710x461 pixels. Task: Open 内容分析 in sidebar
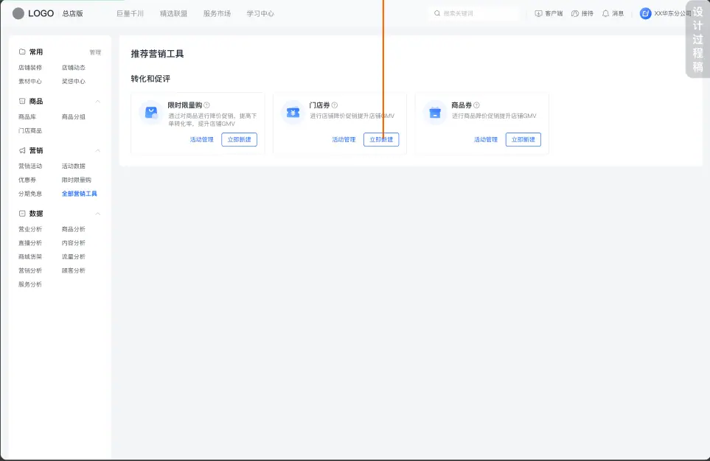point(73,243)
